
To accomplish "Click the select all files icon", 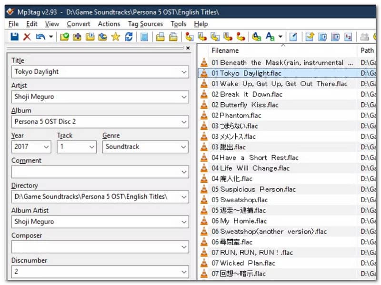I will pos(144,37).
